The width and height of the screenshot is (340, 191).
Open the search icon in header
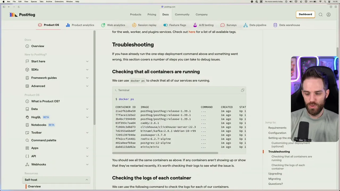321,15
